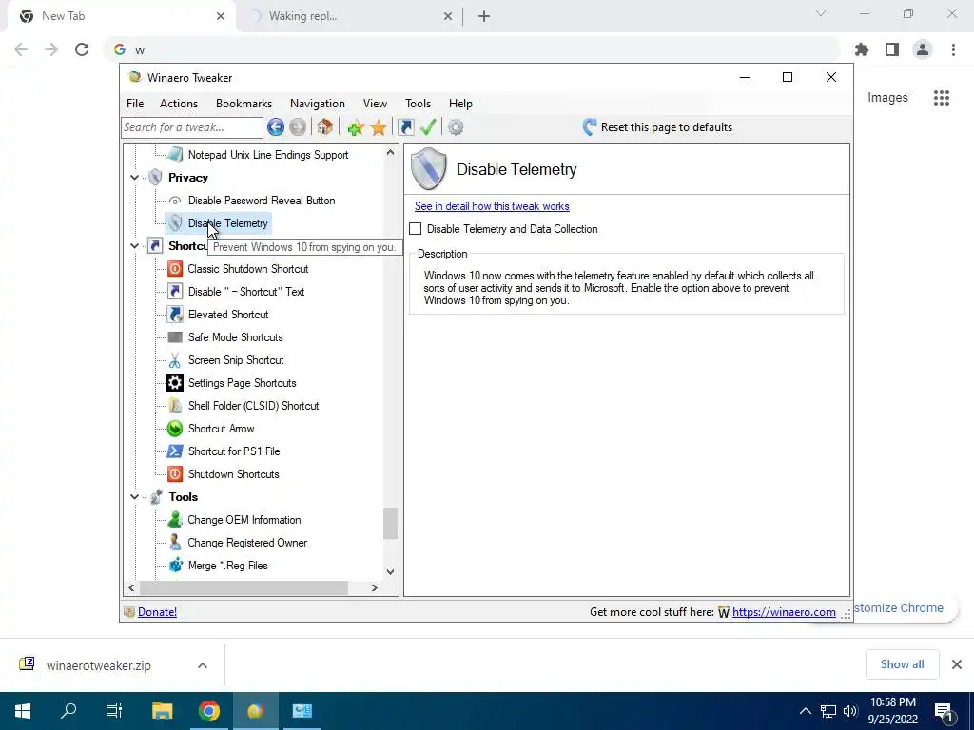Click the Elevated Shortcut shield icon
The height and width of the screenshot is (730, 974).
[175, 314]
